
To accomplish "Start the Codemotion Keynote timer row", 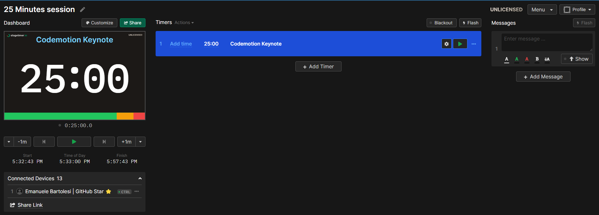I will click(x=460, y=44).
